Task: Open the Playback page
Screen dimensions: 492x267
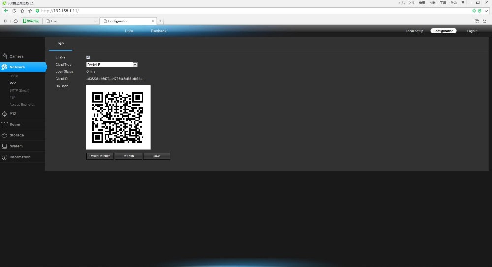Action: pos(158,31)
